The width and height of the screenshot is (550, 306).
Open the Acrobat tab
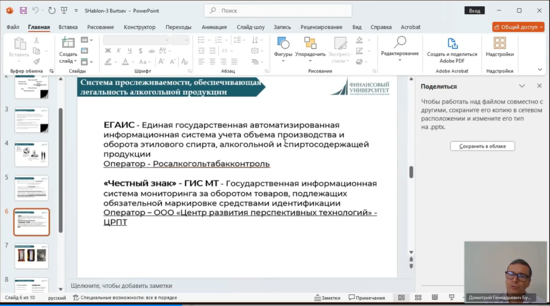(x=410, y=27)
